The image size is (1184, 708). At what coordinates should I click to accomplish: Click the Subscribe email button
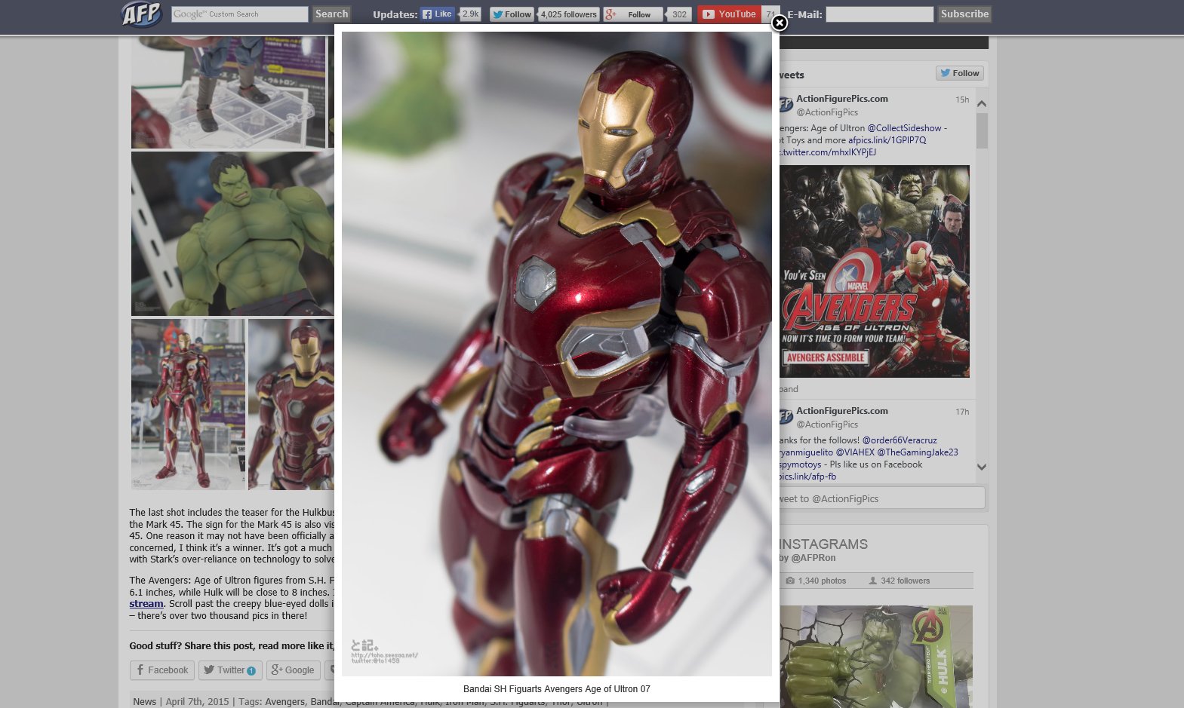point(964,14)
